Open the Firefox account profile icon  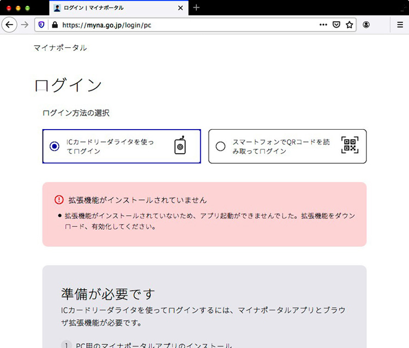366,25
